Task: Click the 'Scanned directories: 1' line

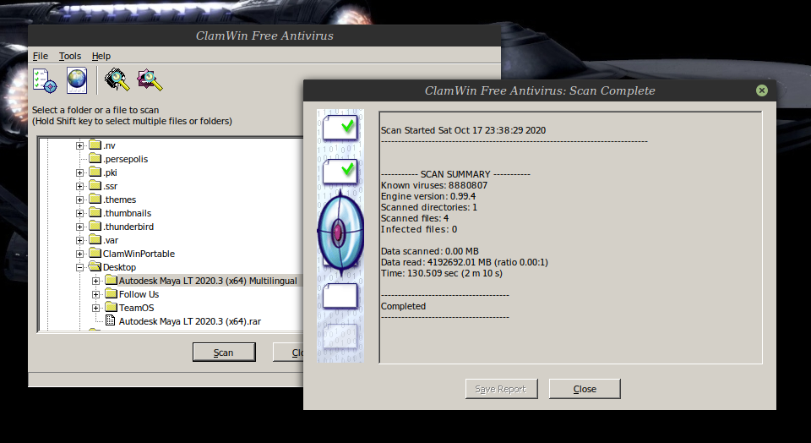Action: 429,207
